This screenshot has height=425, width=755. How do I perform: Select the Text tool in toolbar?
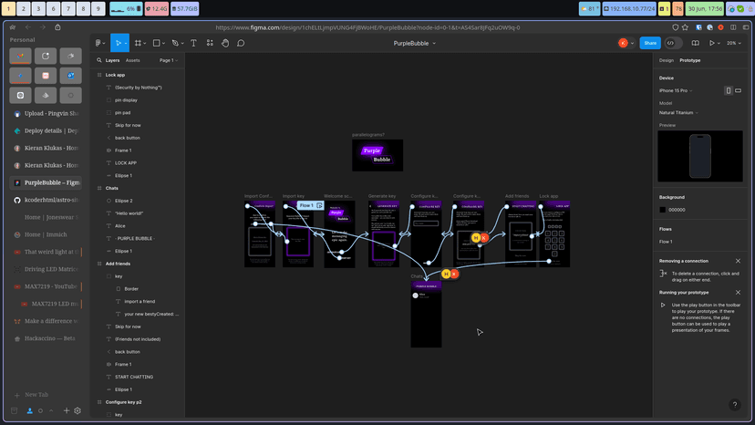(193, 43)
